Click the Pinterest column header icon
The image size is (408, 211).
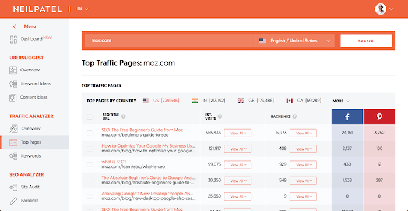[x=379, y=117]
